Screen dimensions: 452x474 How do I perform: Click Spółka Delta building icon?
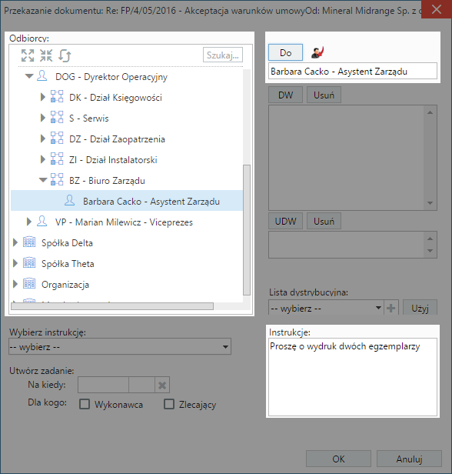click(29, 242)
